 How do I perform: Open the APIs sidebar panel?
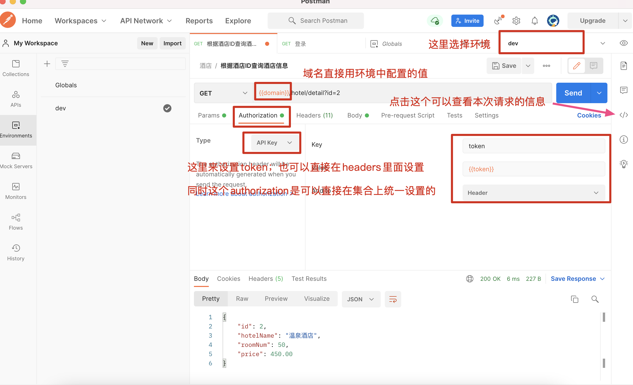[x=16, y=99]
